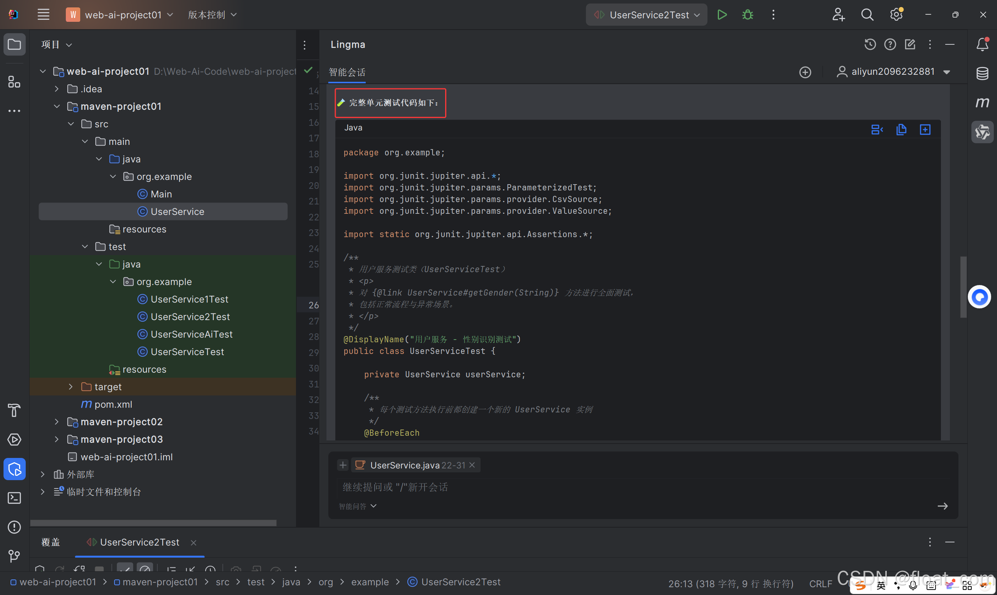Open the 智能问答 mode dropdown
The height and width of the screenshot is (595, 997).
[358, 506]
